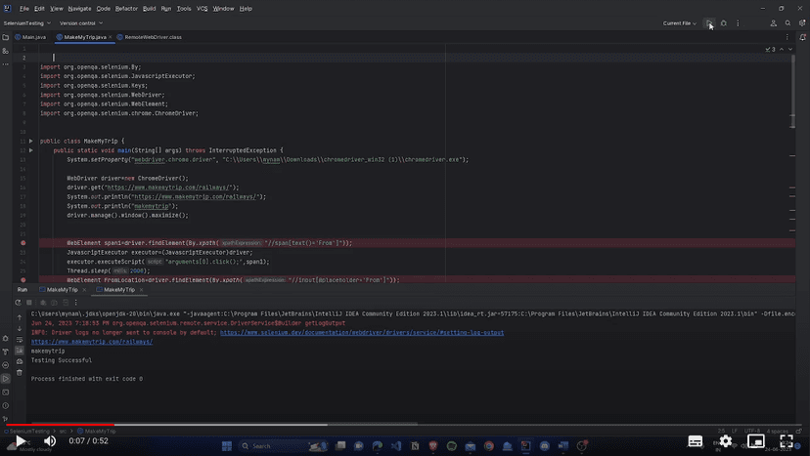The width and height of the screenshot is (810, 456).
Task: Open more run actions beside the Debug icon
Action: (x=738, y=23)
